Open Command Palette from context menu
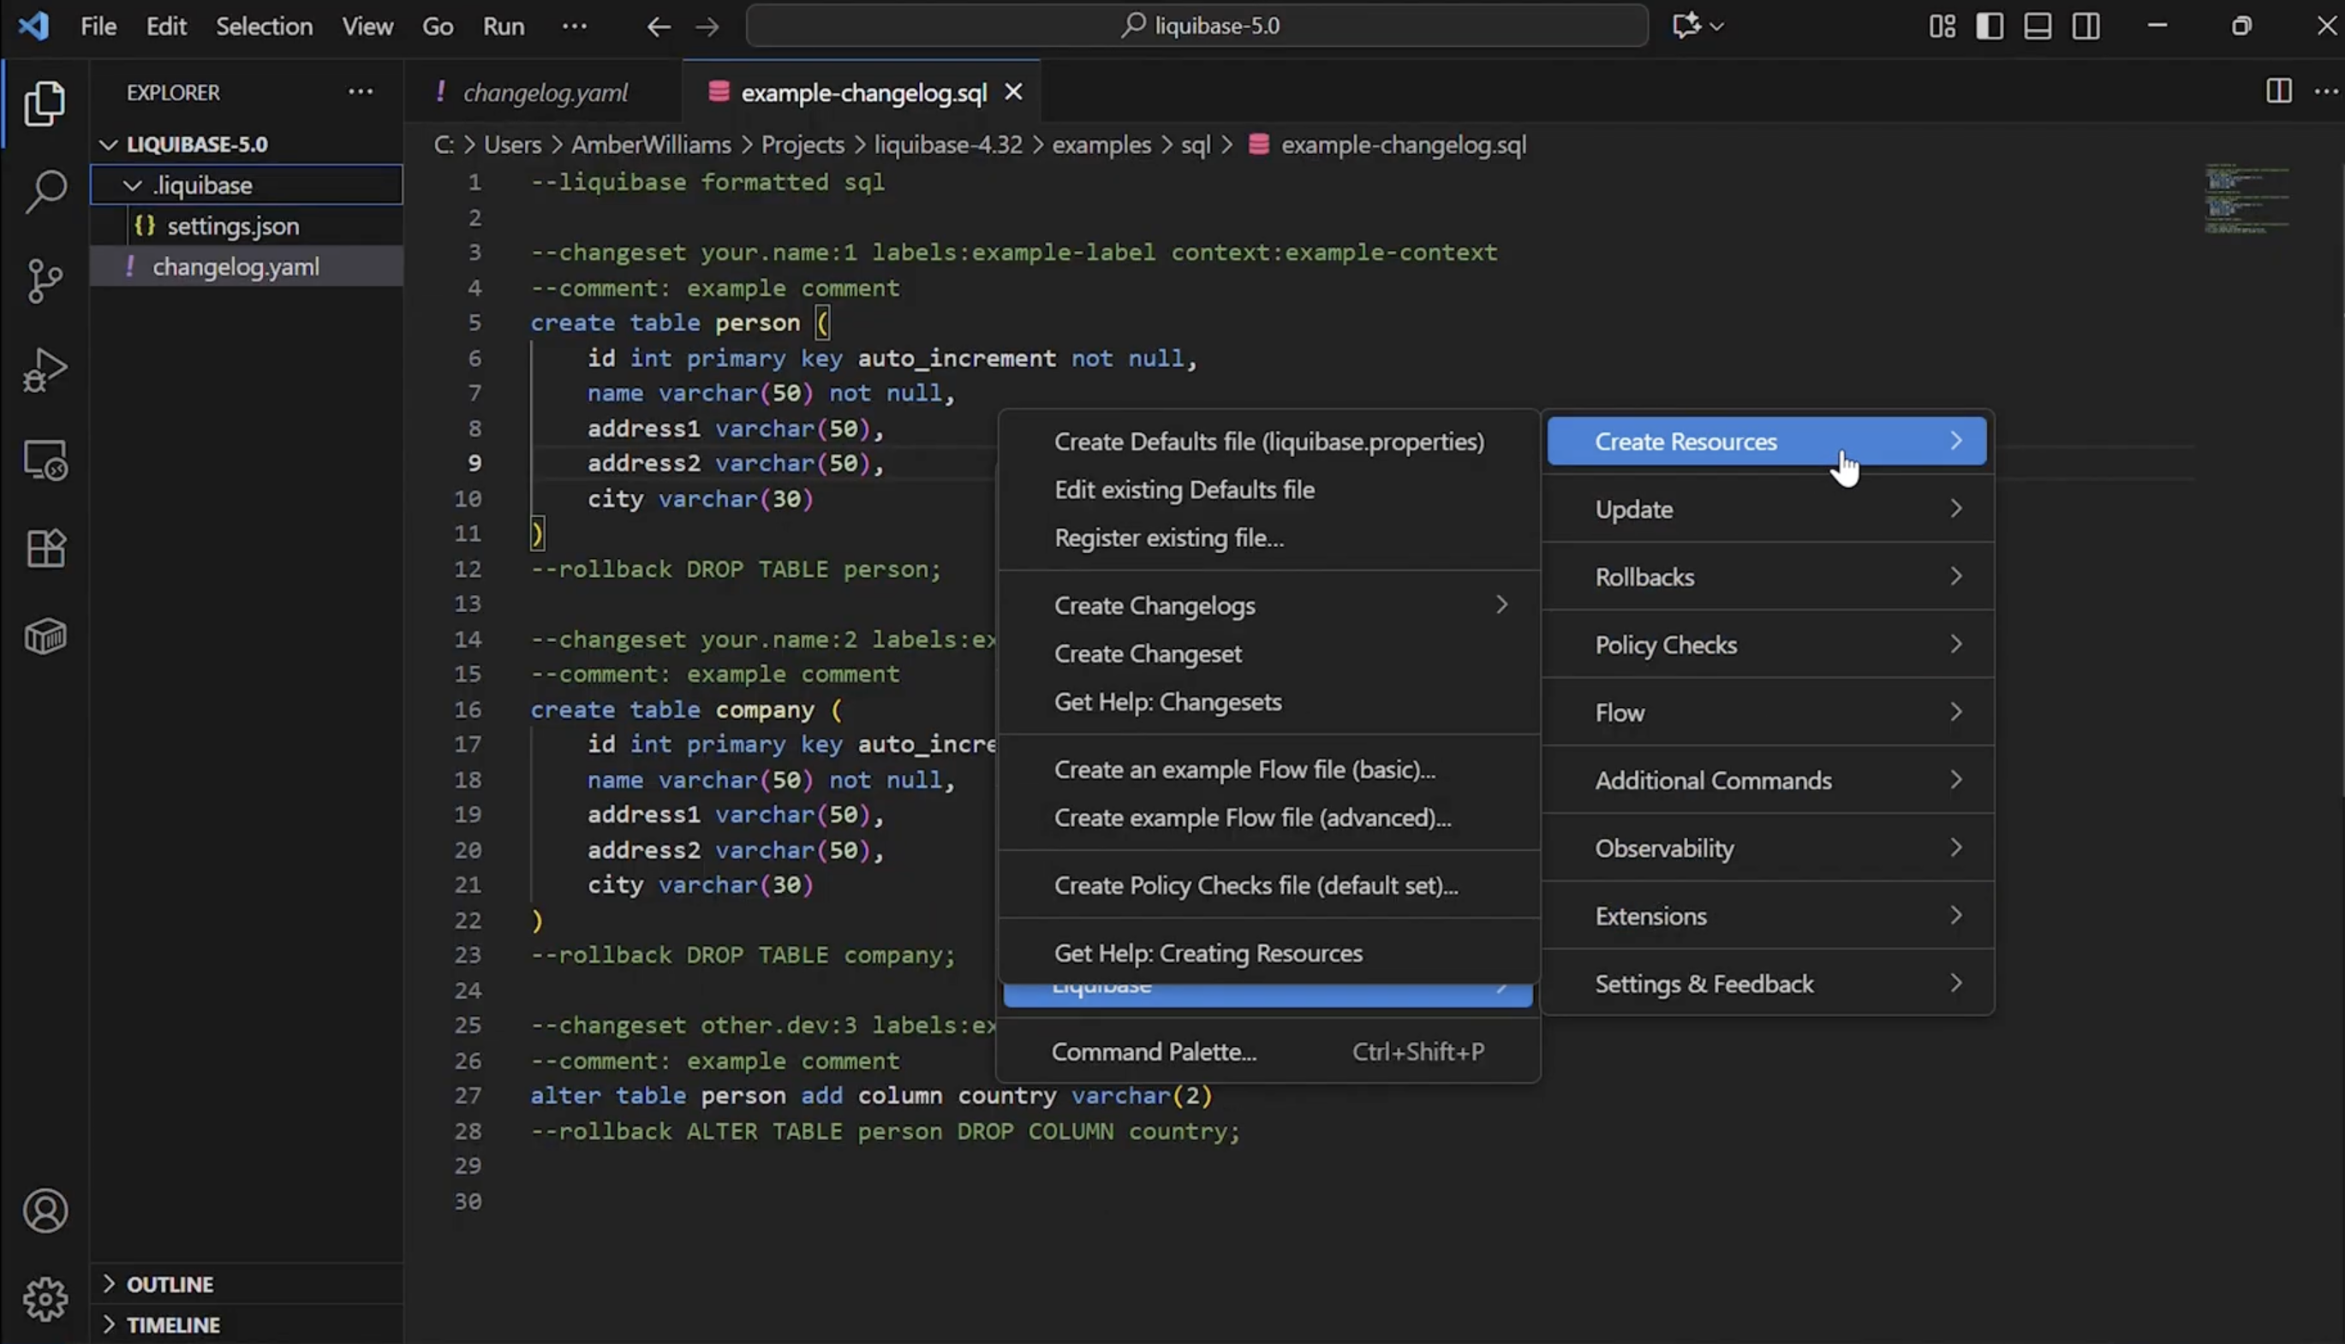2345x1344 pixels. [x=1268, y=1051]
